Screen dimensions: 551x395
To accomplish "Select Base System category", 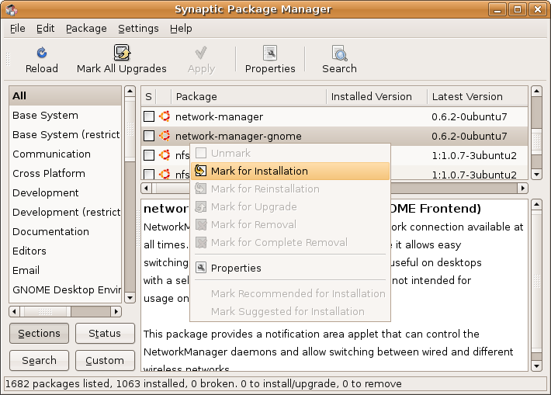I will [x=65, y=116].
